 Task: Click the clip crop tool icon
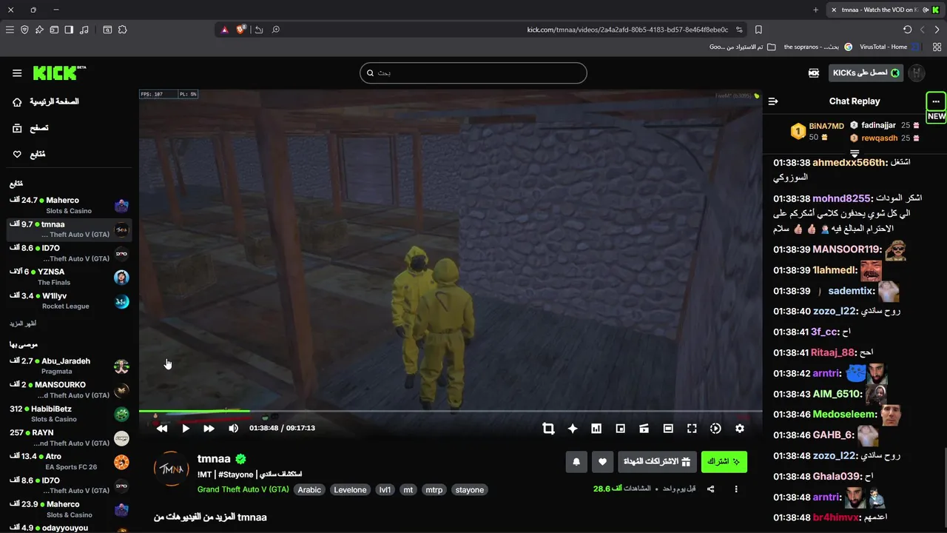548,429
